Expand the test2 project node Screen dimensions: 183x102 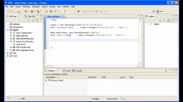click(8, 56)
